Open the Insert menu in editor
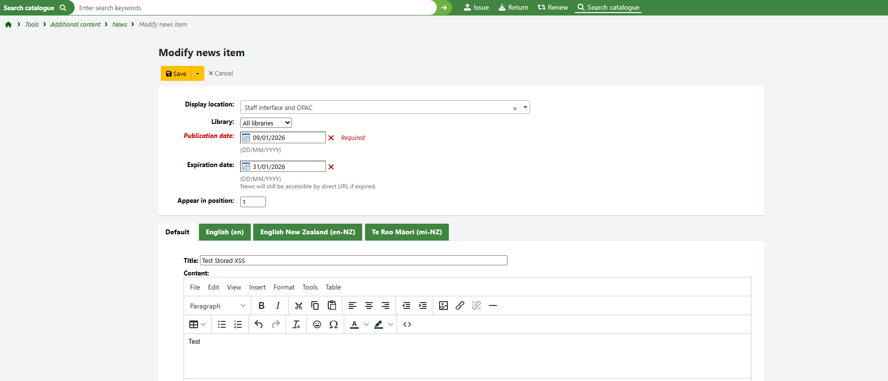The height and width of the screenshot is (381, 888). point(257,288)
